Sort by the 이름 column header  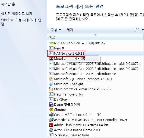tap(95, 37)
